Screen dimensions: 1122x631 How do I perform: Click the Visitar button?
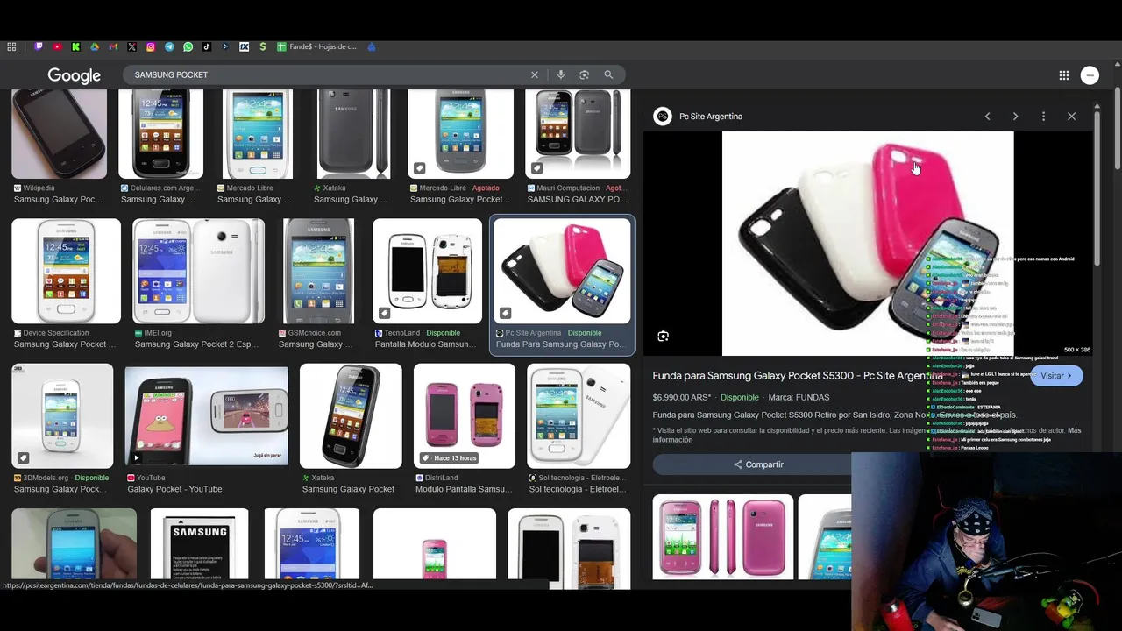(1056, 375)
